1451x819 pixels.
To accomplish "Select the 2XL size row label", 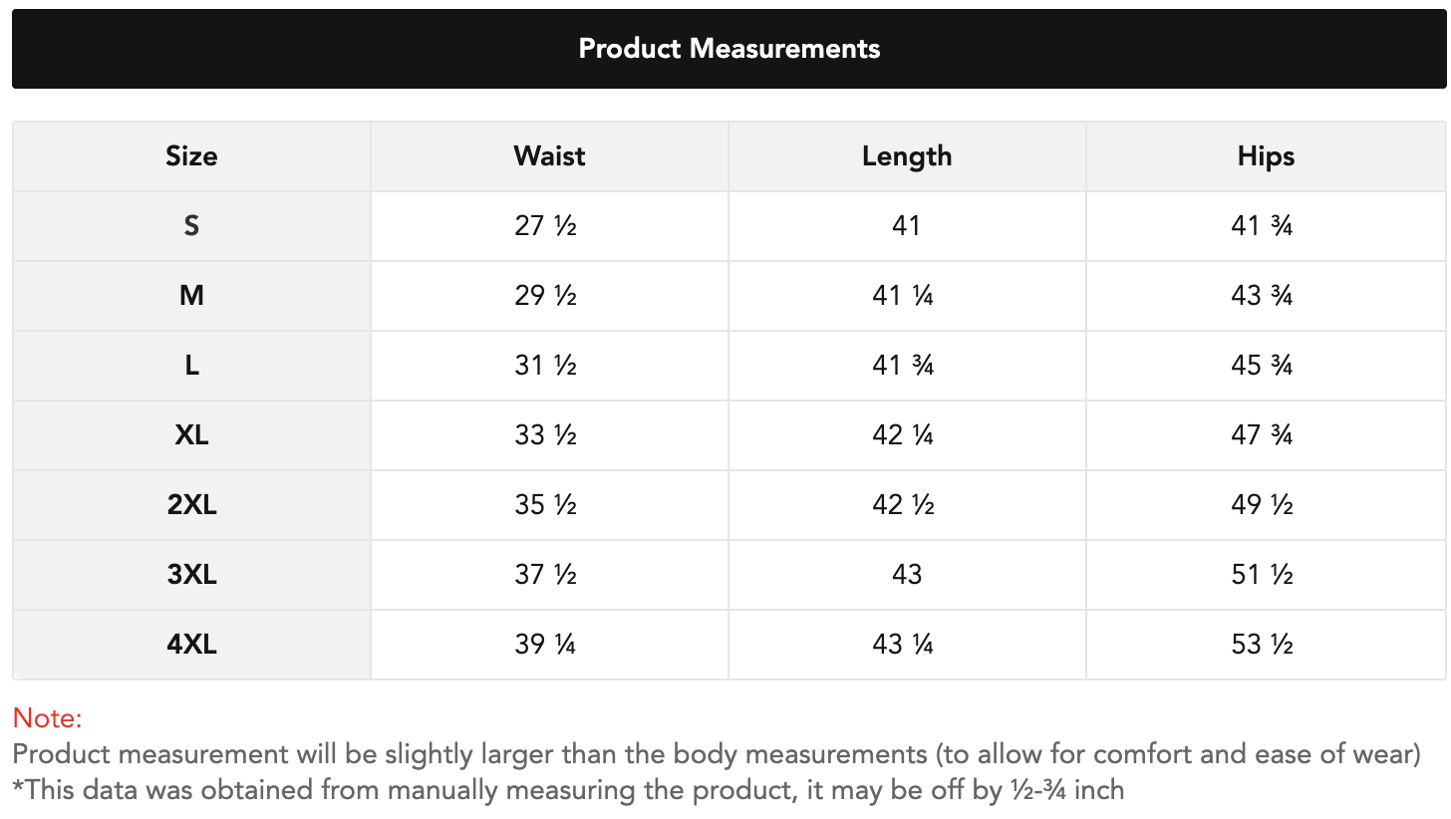I will [x=191, y=505].
